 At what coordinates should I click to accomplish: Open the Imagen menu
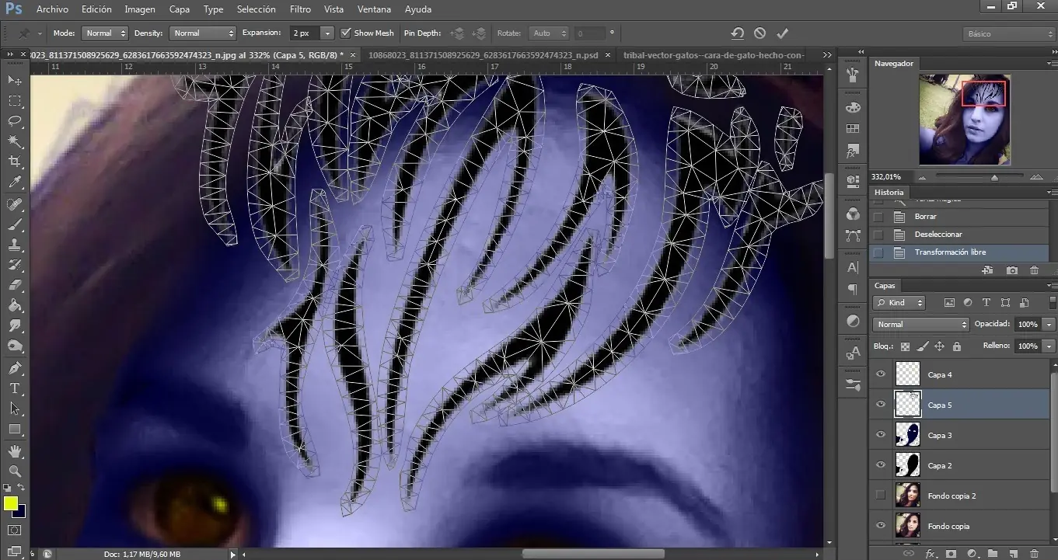click(x=140, y=9)
